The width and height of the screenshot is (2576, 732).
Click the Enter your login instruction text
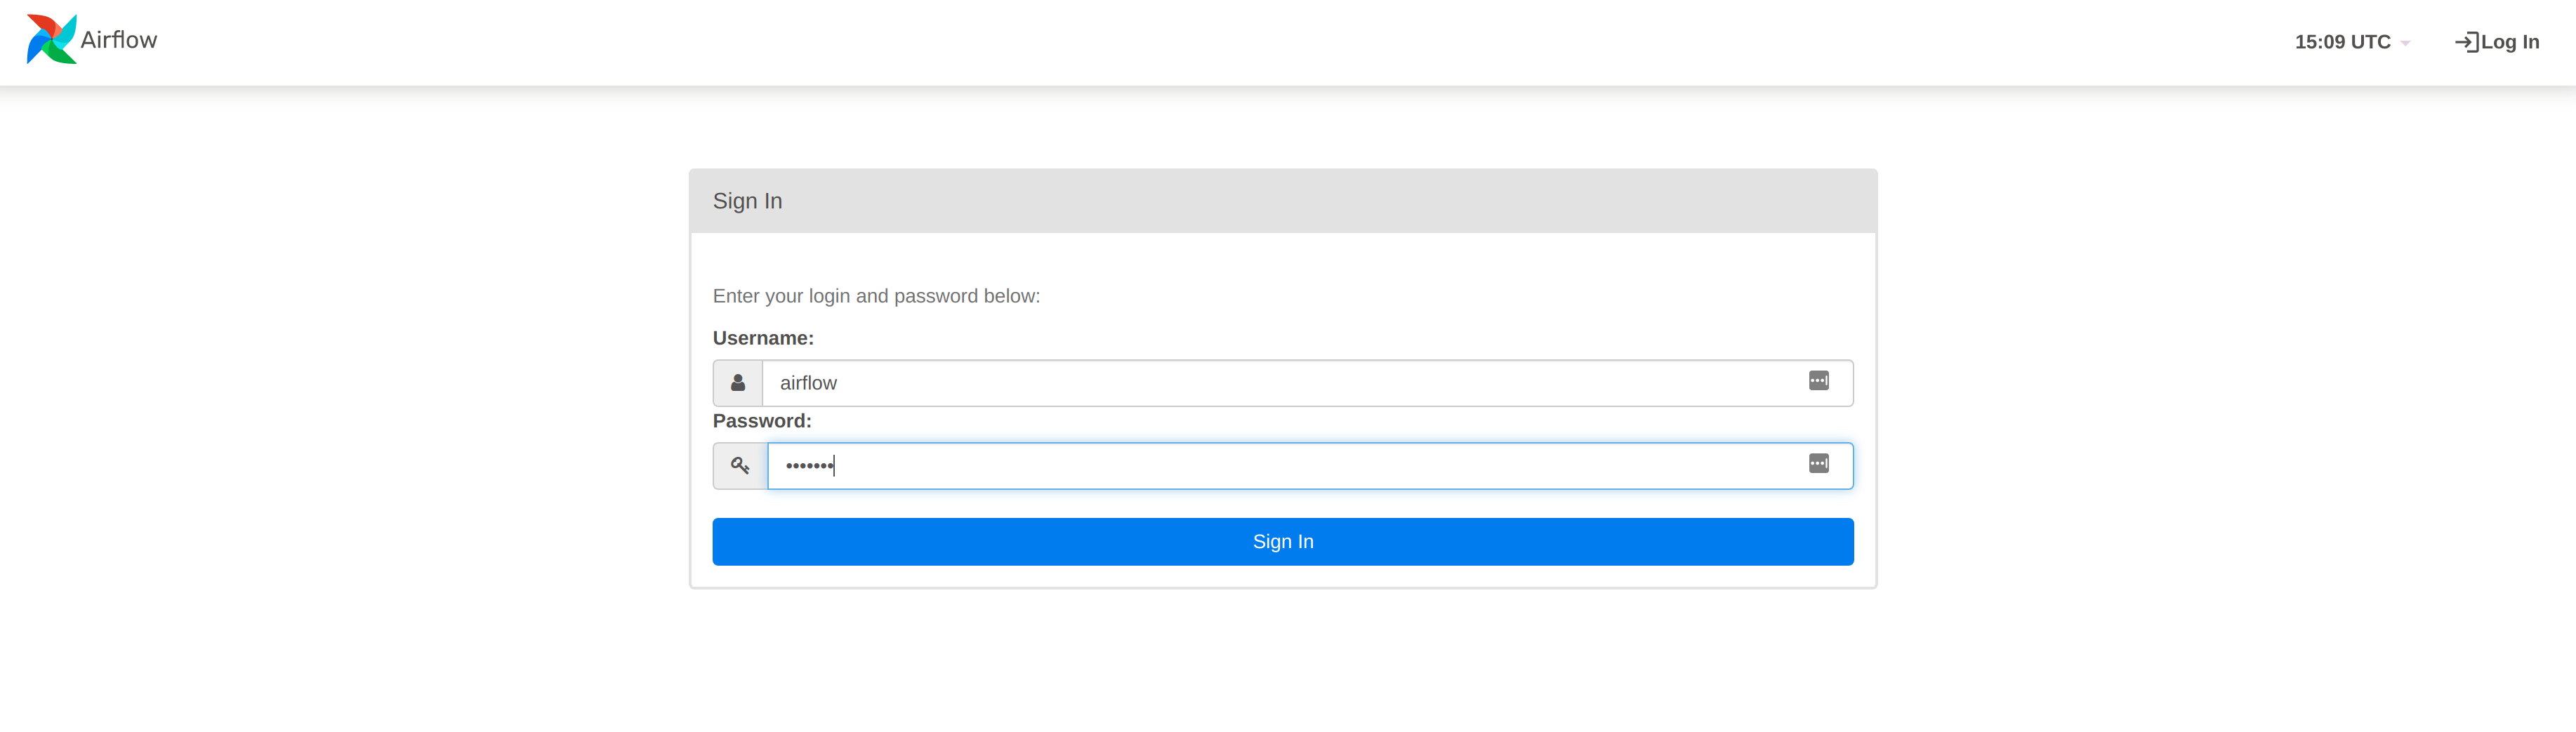tap(876, 296)
